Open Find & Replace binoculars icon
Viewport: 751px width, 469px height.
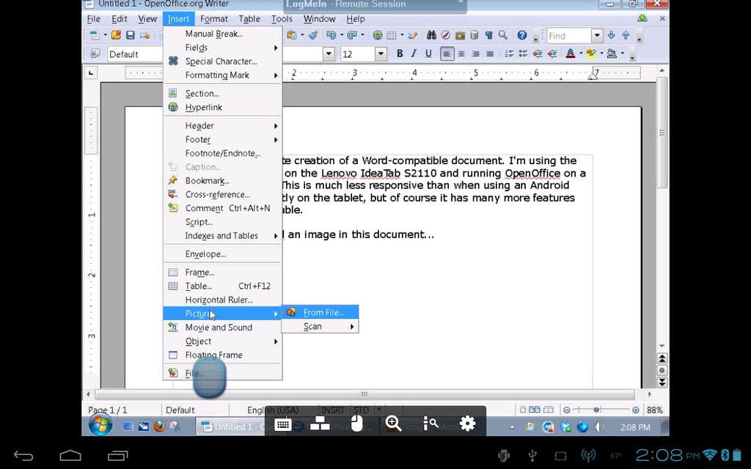pyautogui.click(x=431, y=35)
